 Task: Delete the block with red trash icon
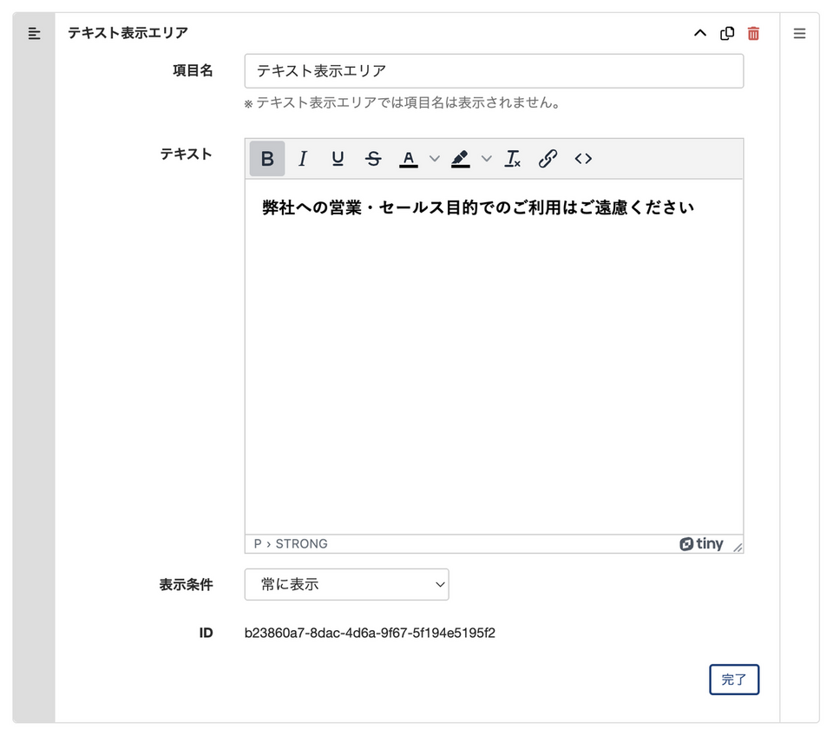(x=753, y=34)
